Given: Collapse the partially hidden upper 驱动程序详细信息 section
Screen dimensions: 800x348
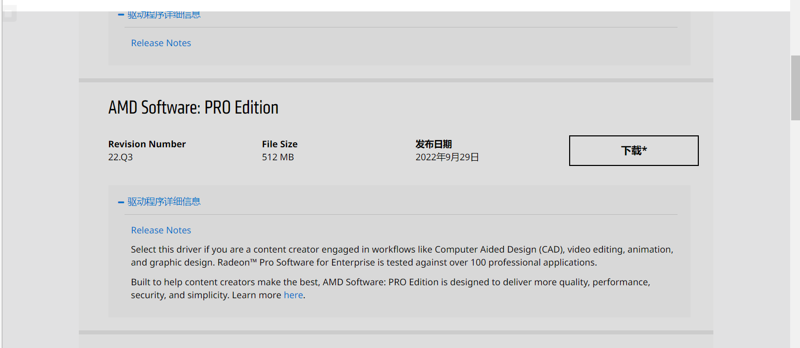Looking at the screenshot, I should [164, 15].
